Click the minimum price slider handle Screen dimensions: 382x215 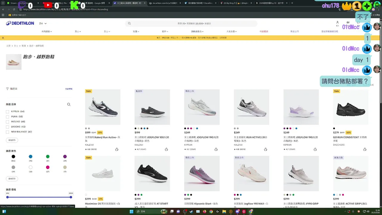7,197
